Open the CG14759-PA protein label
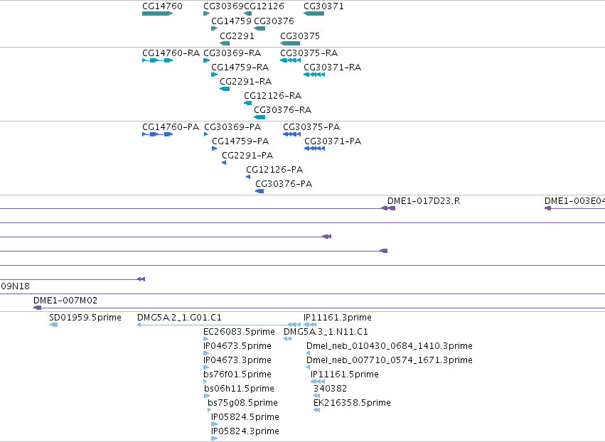Image resolution: width=605 pixels, height=442 pixels. [240, 141]
